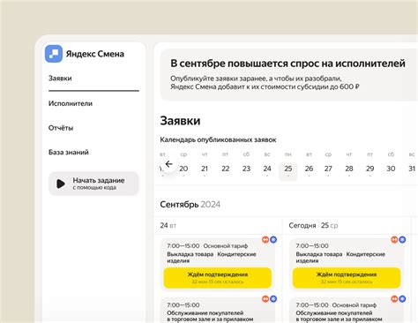
Task: Click Ждём подтверждения on the Сегодня 25 card
Action: (x=347, y=278)
